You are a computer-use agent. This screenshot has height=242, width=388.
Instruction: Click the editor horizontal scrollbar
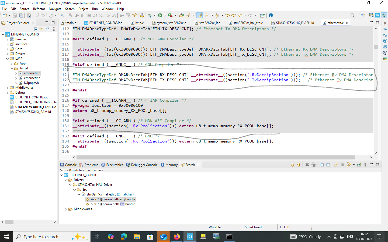pos(216,157)
